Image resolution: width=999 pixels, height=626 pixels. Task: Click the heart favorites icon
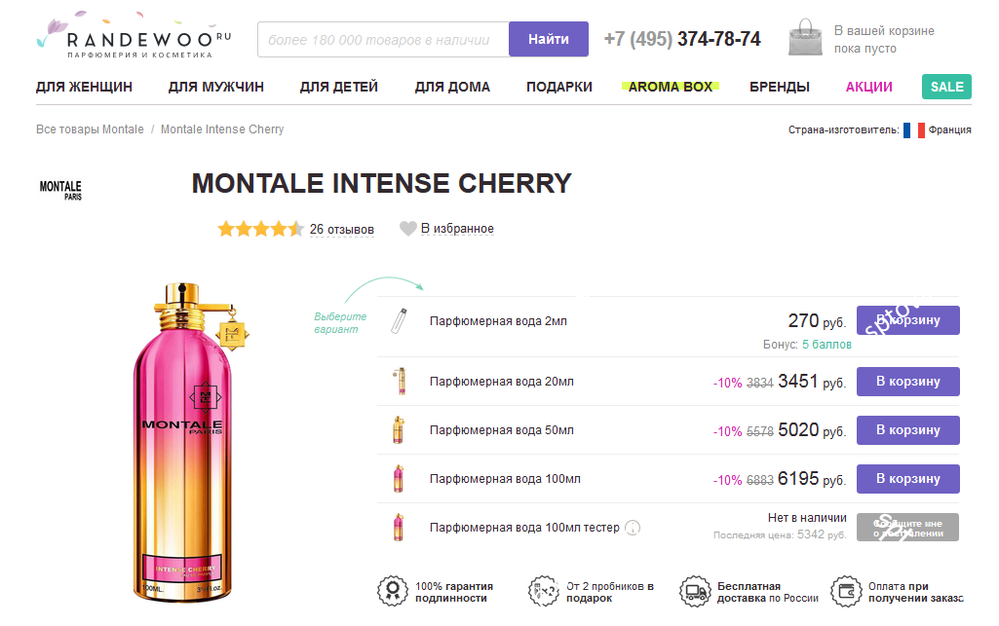pos(407,229)
